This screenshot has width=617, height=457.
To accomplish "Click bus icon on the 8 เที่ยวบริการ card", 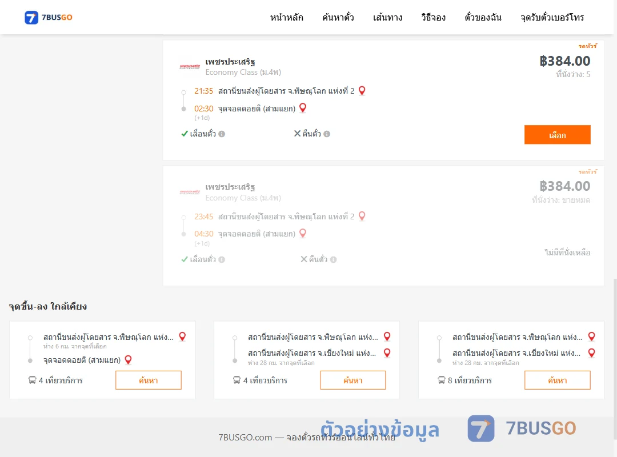I will click(x=441, y=380).
